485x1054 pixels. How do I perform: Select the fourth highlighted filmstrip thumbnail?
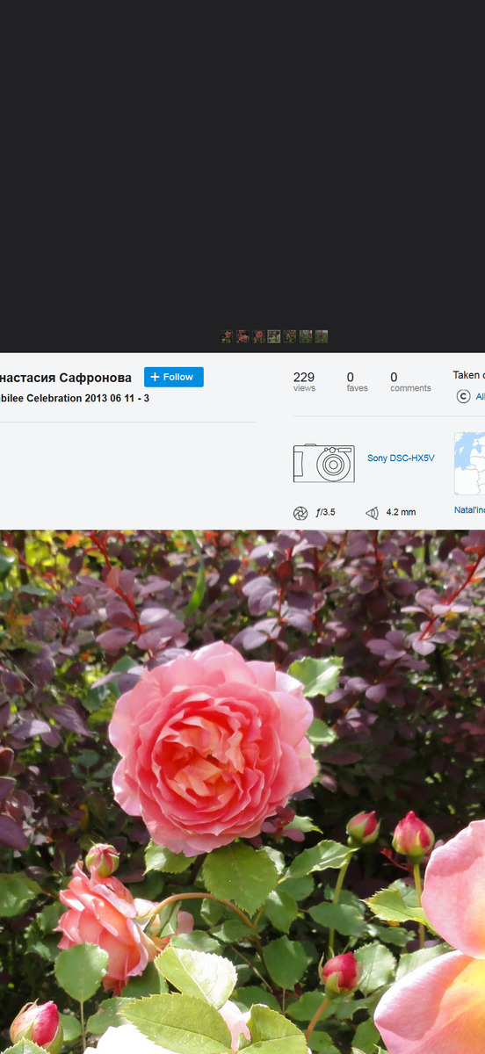[x=274, y=336]
